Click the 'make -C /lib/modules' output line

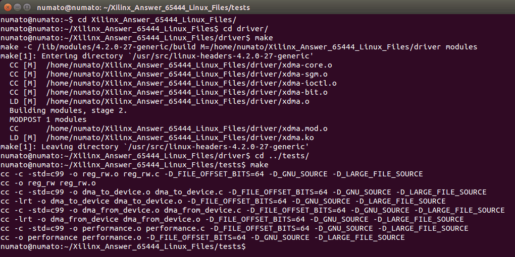click(x=238, y=47)
